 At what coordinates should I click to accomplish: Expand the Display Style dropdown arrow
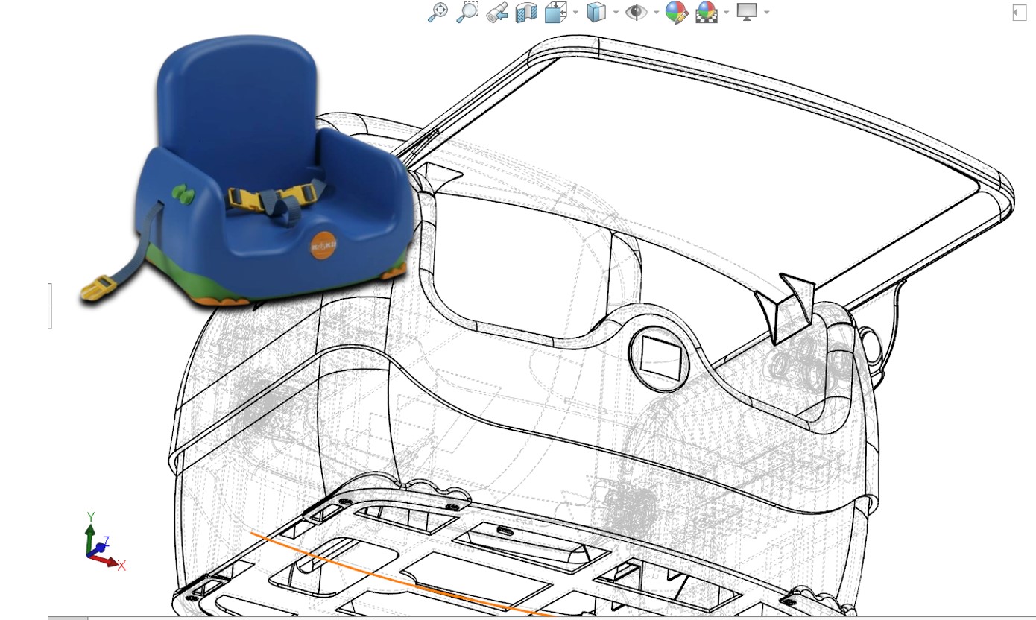(616, 13)
